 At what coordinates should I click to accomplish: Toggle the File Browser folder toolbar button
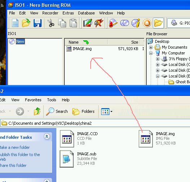(158, 23)
